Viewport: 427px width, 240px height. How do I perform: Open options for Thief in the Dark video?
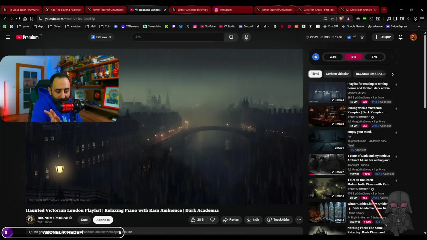[396, 181]
